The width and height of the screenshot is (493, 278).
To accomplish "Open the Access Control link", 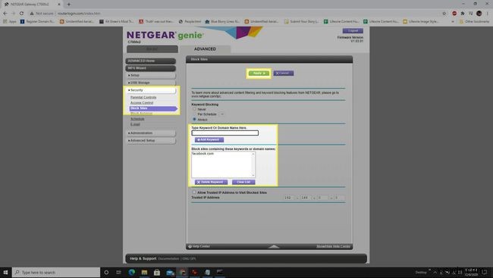I will pos(142,103).
